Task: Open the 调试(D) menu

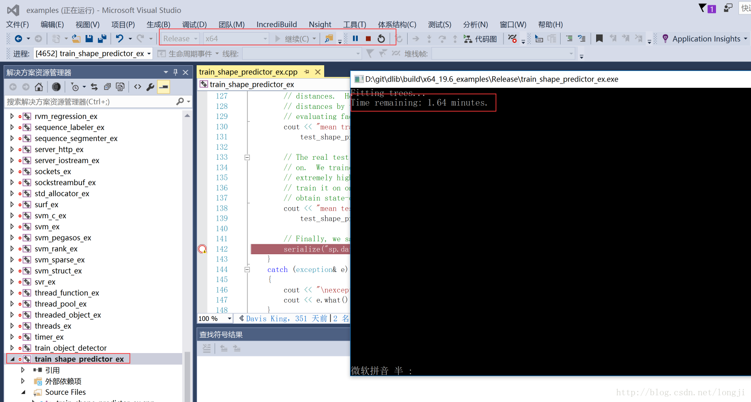Action: coord(194,24)
